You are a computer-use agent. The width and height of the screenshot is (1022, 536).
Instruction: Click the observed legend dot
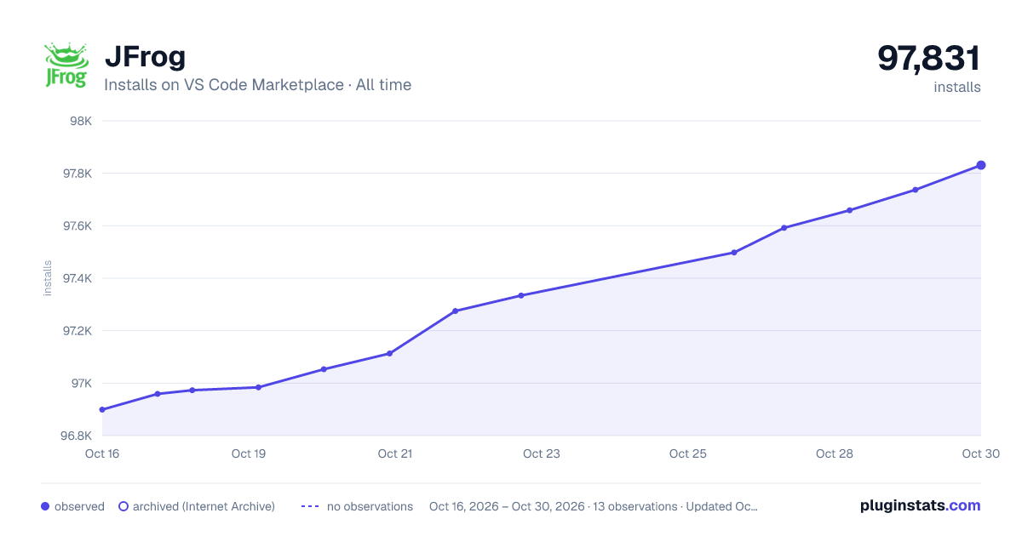45,506
